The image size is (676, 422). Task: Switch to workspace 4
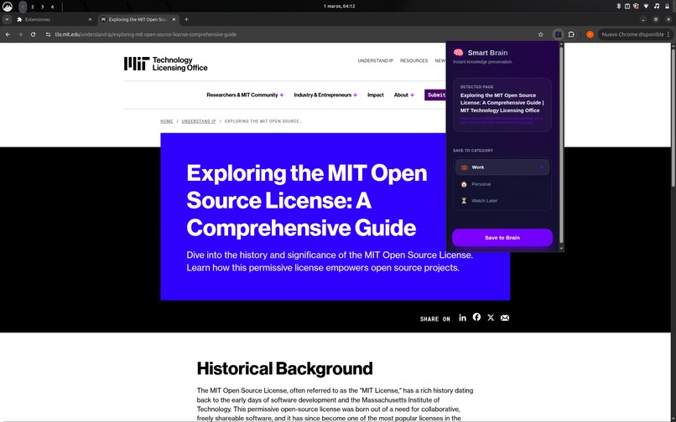(x=52, y=7)
